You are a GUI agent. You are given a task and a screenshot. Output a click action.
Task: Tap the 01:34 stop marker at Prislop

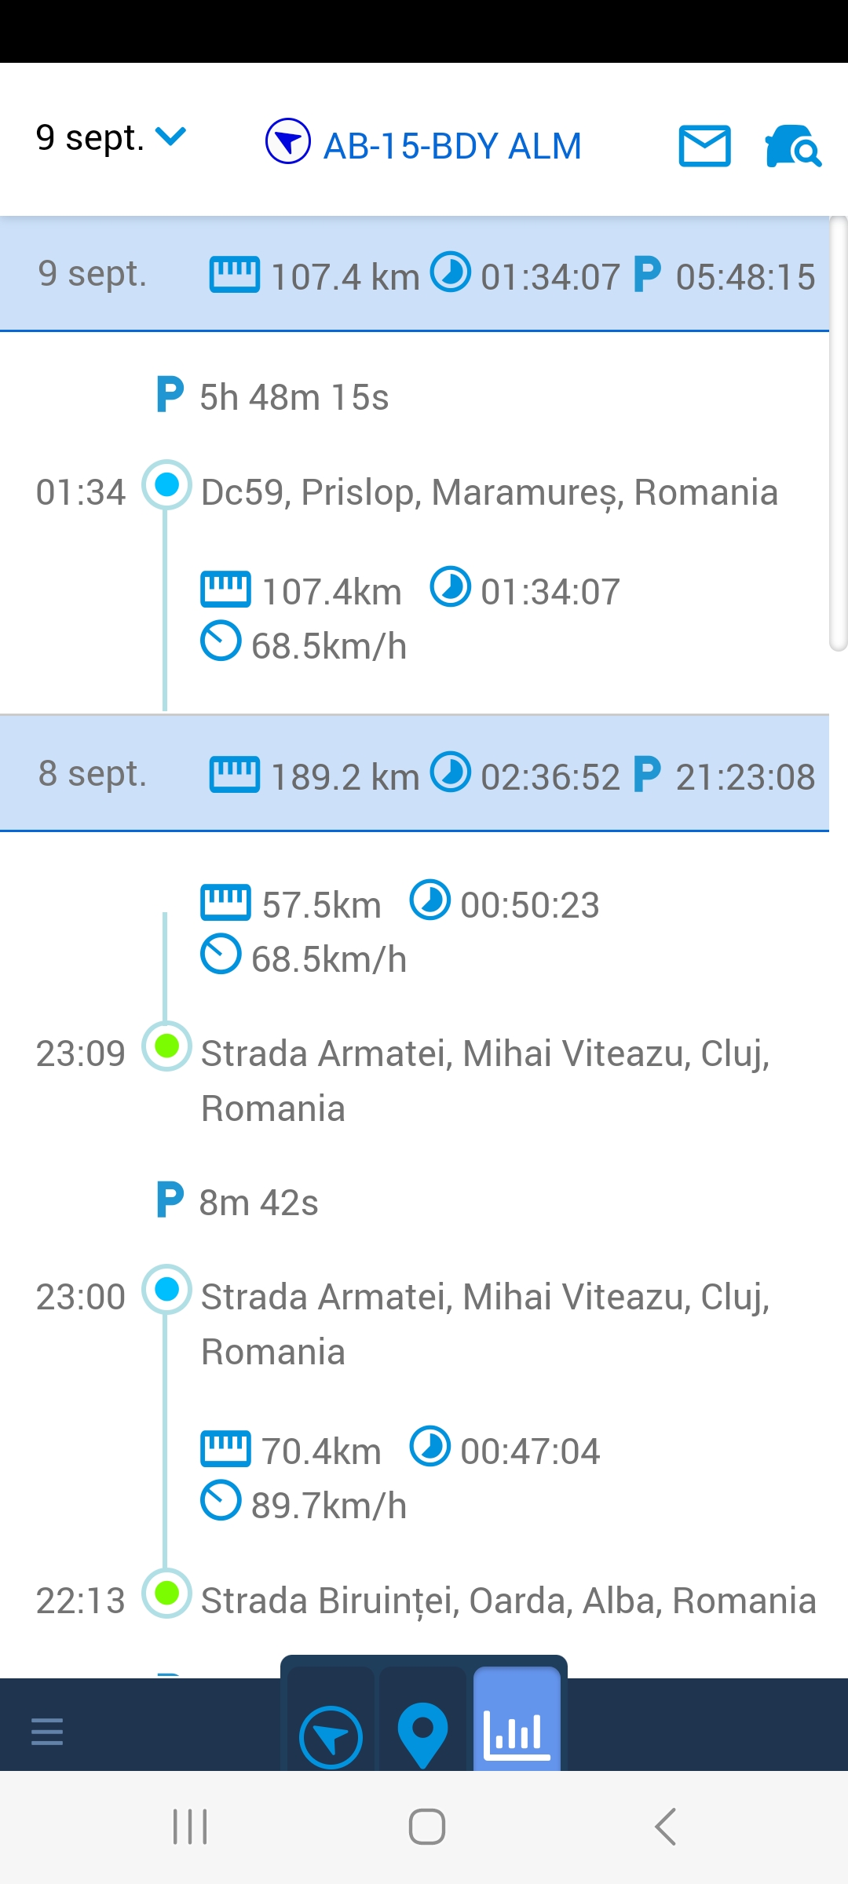pyautogui.click(x=166, y=484)
